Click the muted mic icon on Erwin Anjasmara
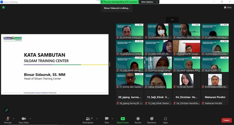Viewport: 234px width, 125px height. (x=203, y=87)
